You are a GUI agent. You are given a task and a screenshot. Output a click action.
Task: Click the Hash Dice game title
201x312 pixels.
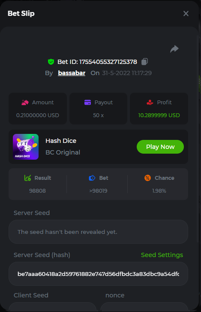pyautogui.click(x=61, y=141)
